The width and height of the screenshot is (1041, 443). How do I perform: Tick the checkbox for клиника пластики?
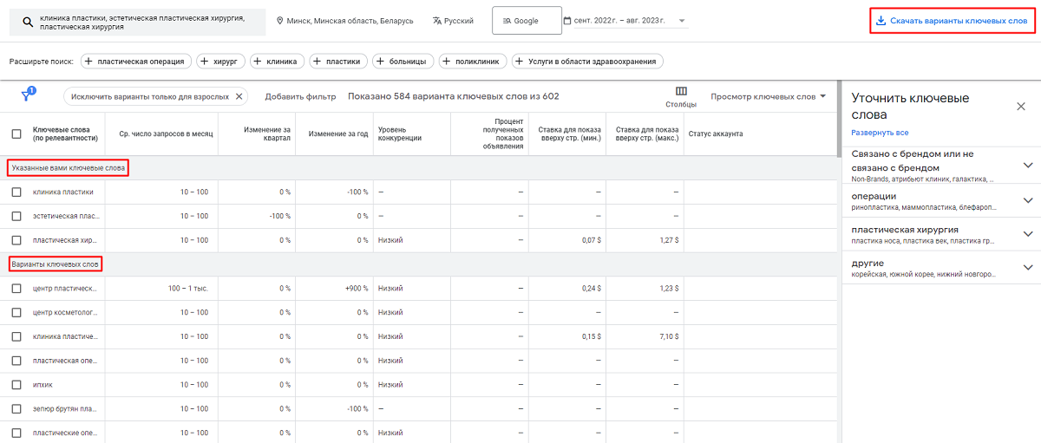[x=16, y=192]
